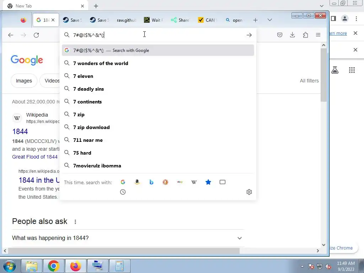Open Chrome Labs flask icon
364x273 pixels.
point(335,70)
